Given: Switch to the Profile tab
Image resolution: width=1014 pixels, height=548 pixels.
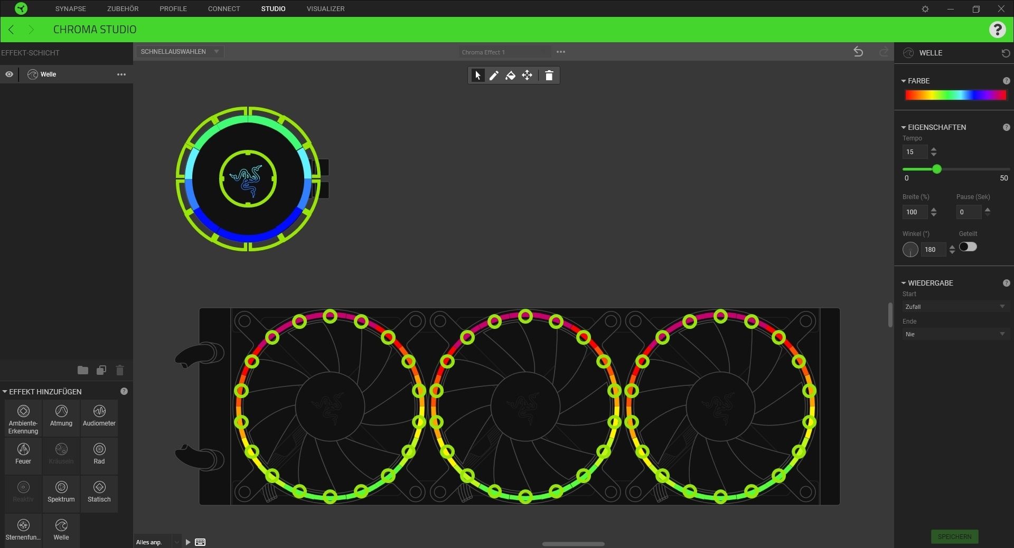Looking at the screenshot, I should click(x=173, y=8).
